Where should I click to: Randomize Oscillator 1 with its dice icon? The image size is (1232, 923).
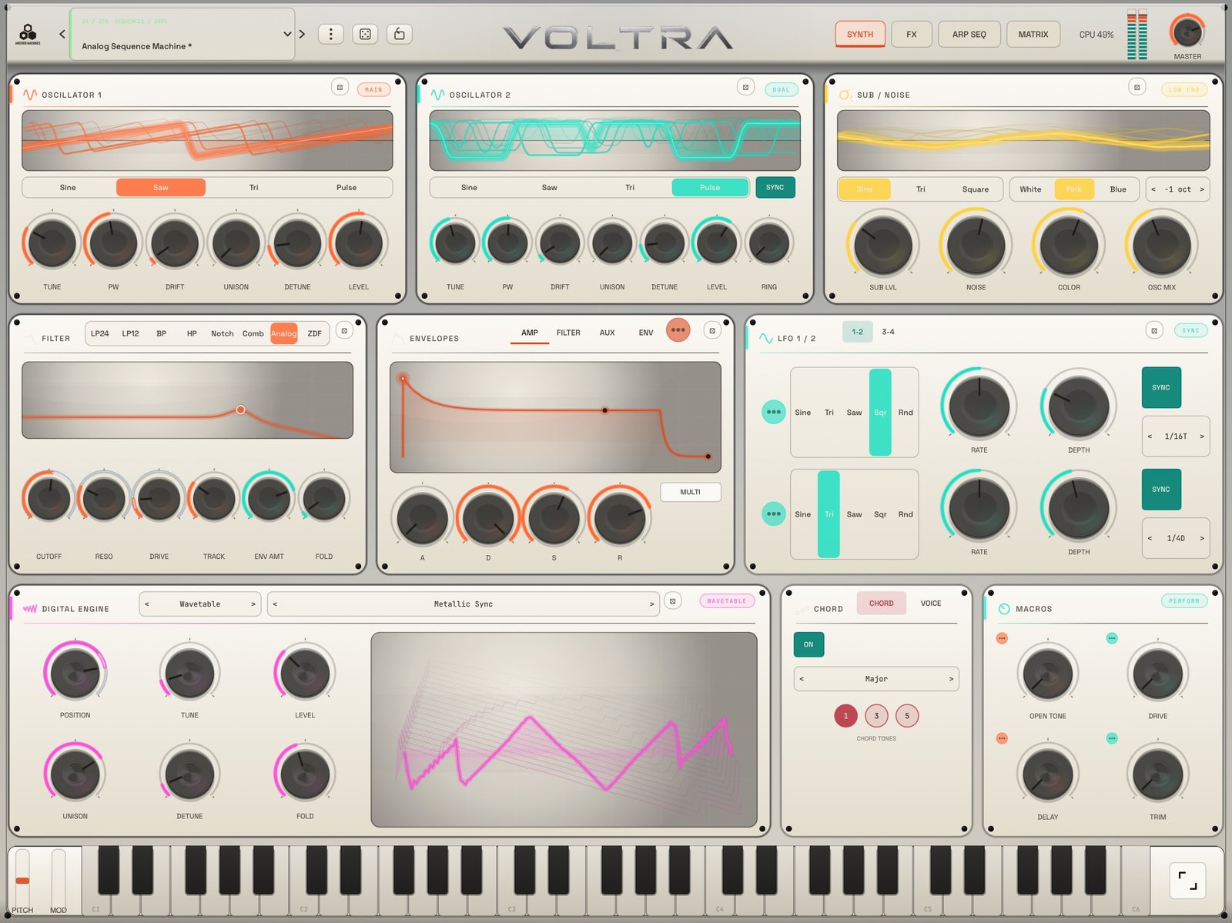tap(340, 87)
